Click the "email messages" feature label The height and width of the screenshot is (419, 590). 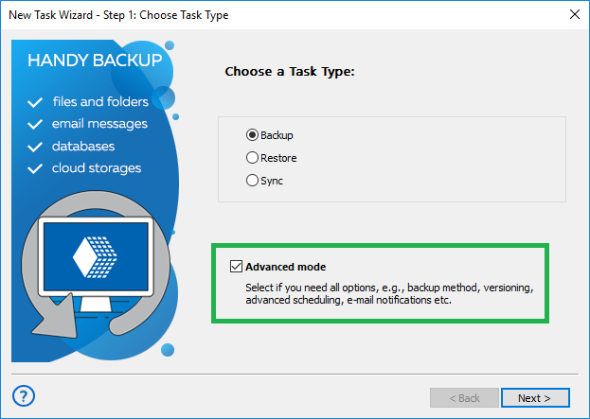pos(100,124)
